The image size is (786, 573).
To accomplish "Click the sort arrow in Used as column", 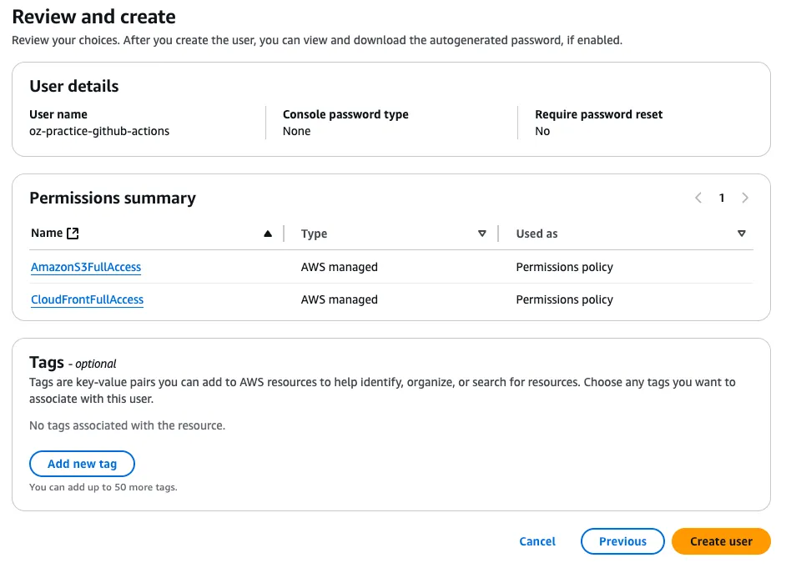I will [x=742, y=234].
